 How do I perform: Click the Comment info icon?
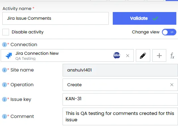pos(5,116)
